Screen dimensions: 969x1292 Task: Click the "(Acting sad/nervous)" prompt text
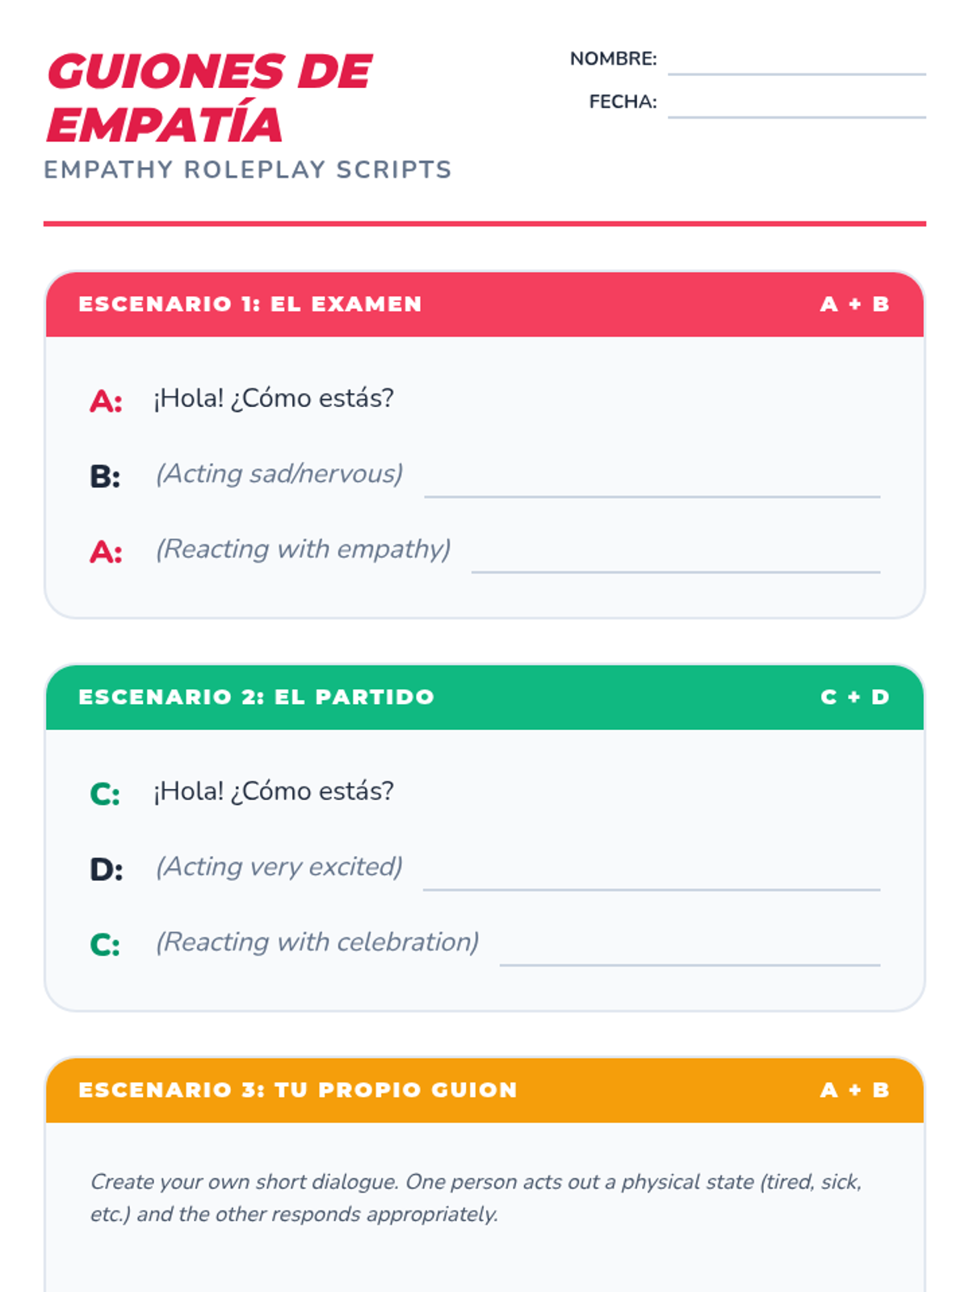(x=279, y=474)
